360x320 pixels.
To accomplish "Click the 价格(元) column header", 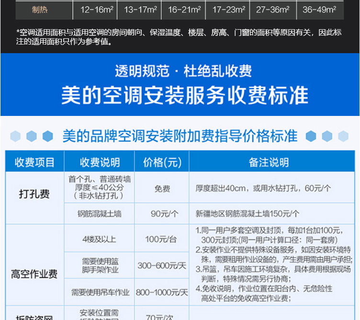I will click(x=162, y=162).
